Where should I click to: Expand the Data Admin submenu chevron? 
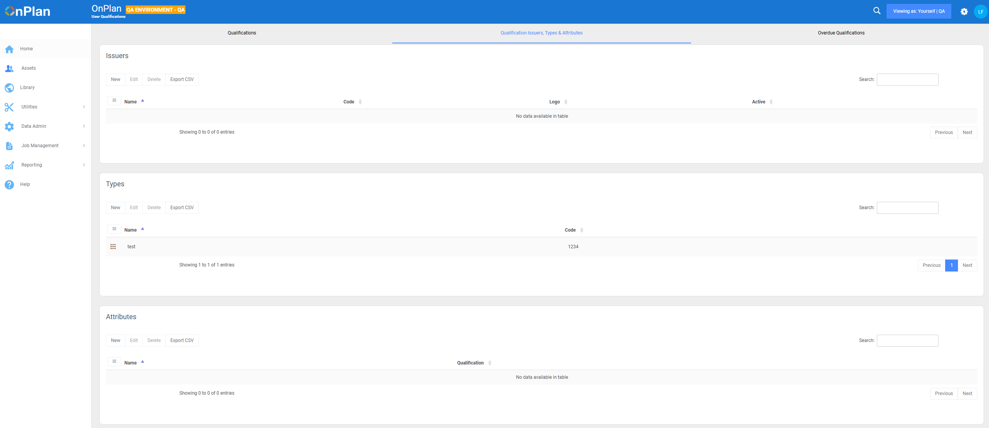84,126
